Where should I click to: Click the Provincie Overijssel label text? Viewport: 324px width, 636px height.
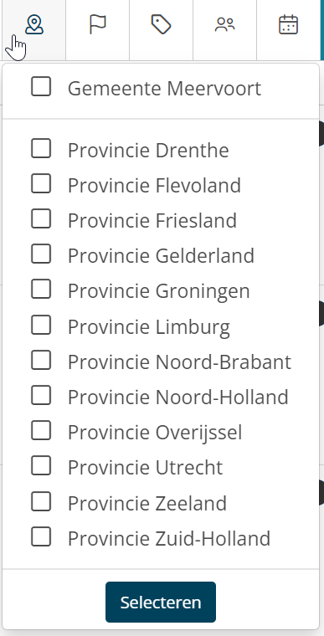[155, 432]
